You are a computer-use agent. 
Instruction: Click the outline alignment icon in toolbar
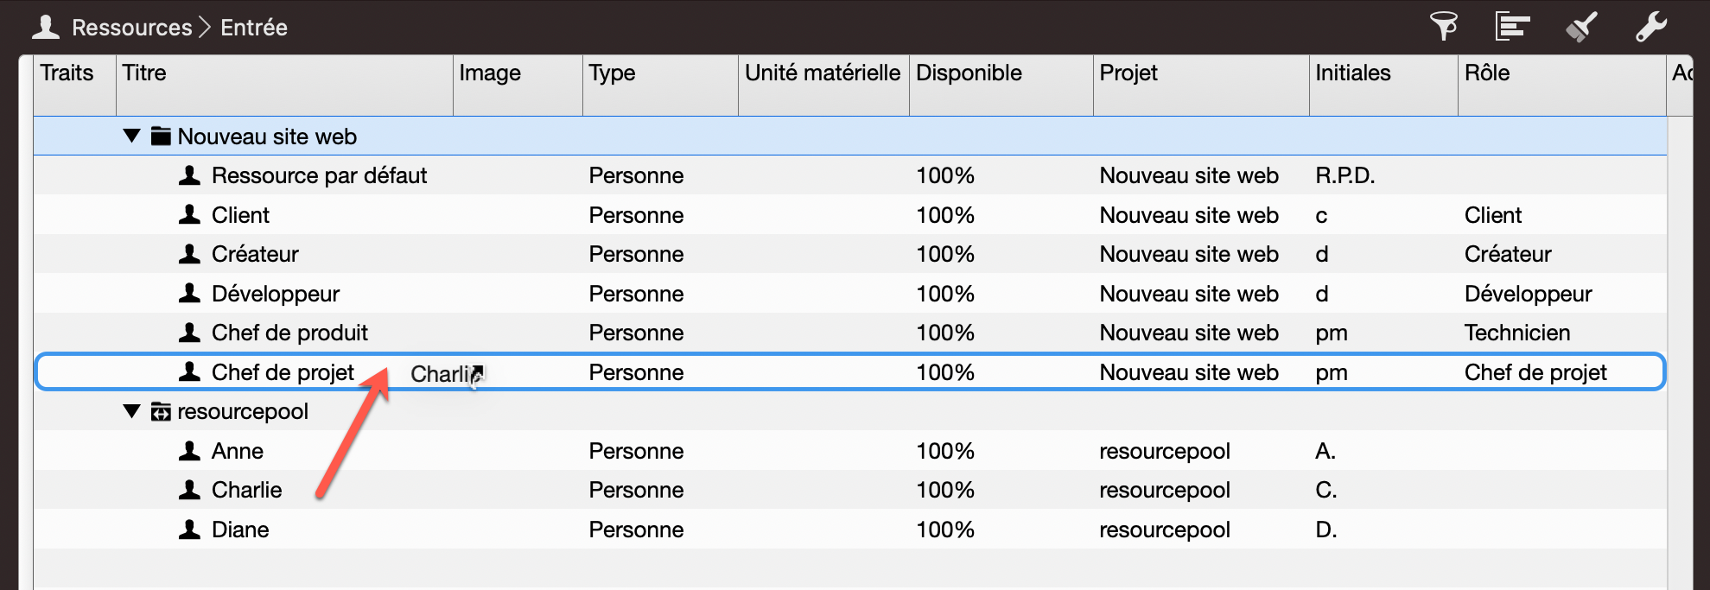[1512, 27]
